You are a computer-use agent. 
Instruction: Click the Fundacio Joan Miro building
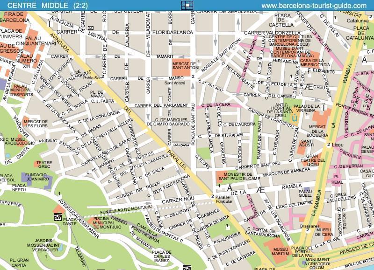pyautogui.click(x=36, y=178)
